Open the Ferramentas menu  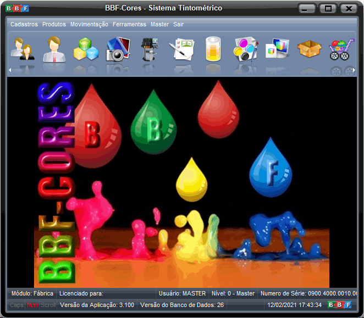coord(130,24)
